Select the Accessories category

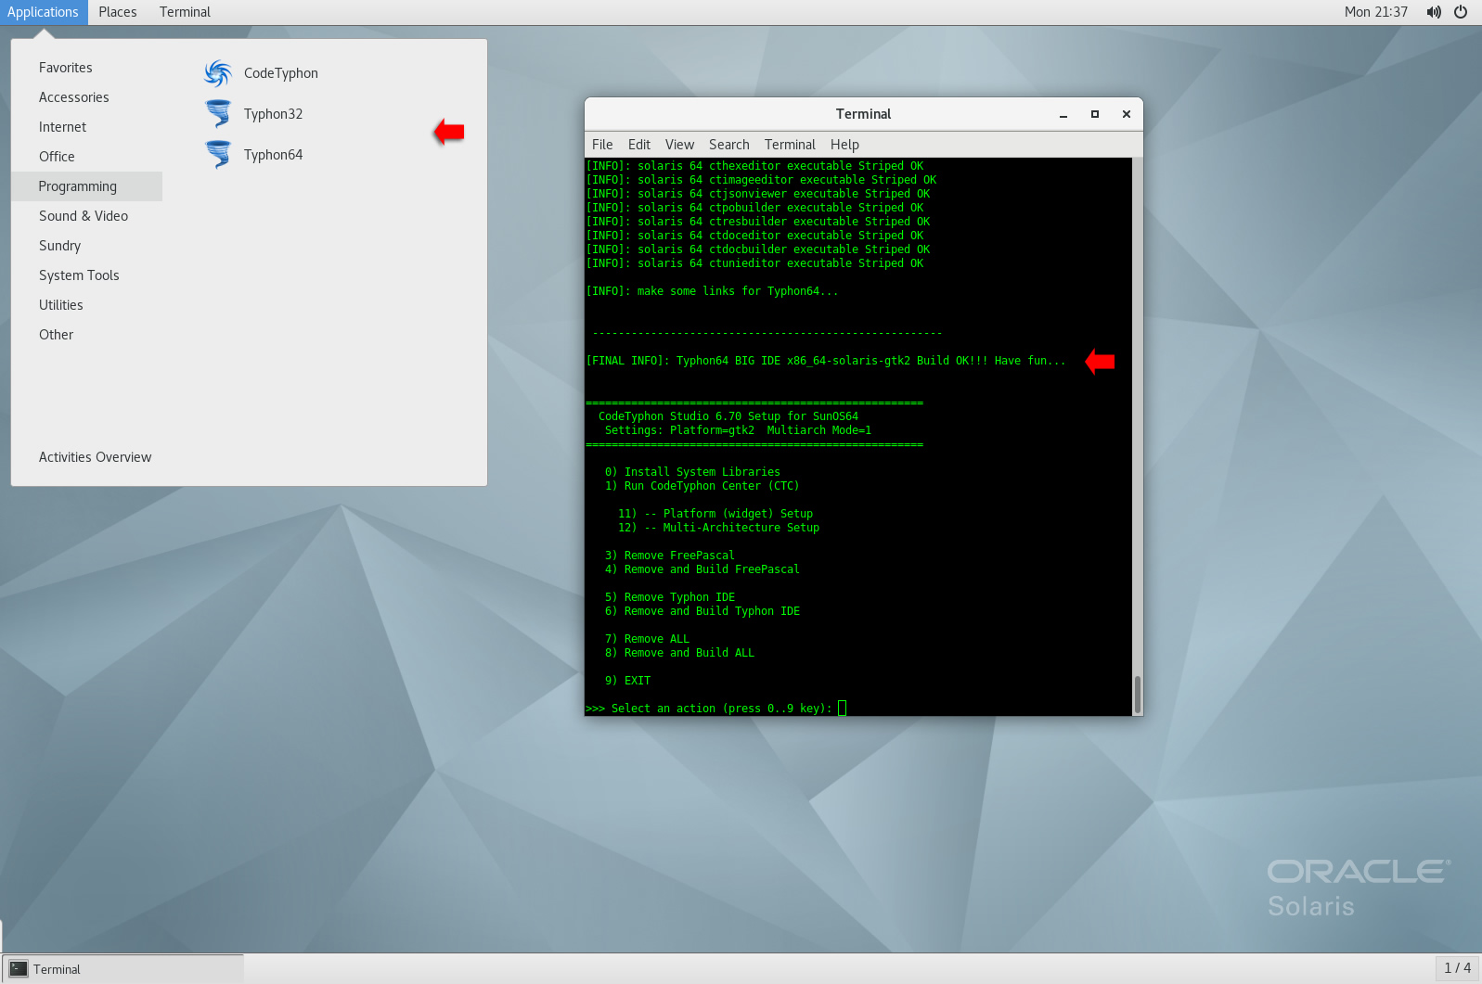(87, 97)
